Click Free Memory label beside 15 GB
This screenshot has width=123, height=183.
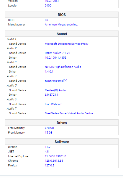[17, 133]
